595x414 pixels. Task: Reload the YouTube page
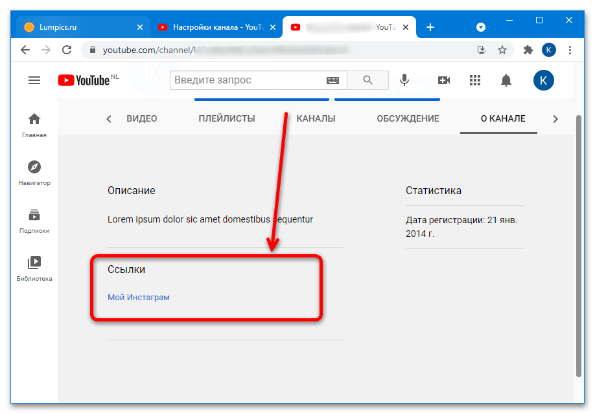coord(67,50)
